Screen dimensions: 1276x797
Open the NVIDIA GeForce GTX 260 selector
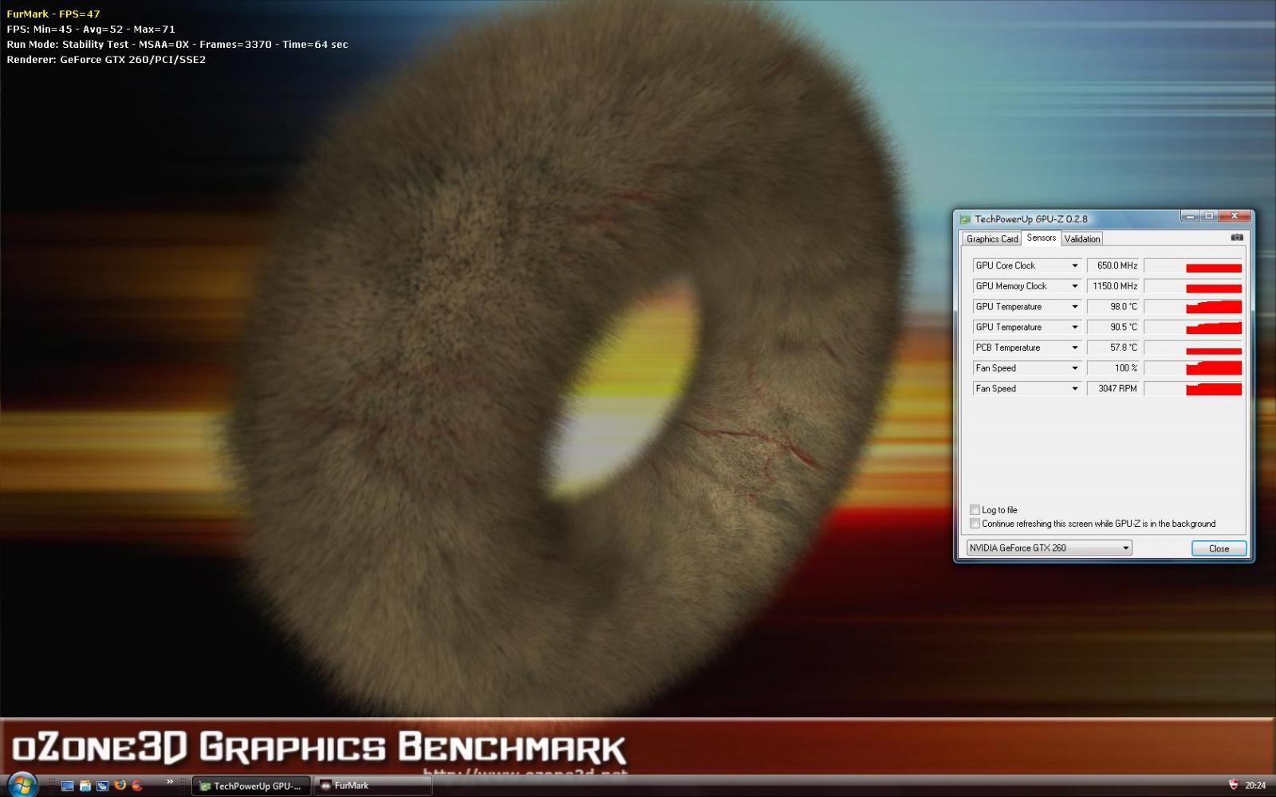[1049, 548]
